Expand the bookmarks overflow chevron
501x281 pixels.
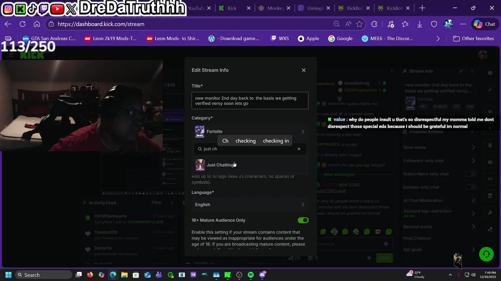(438, 39)
